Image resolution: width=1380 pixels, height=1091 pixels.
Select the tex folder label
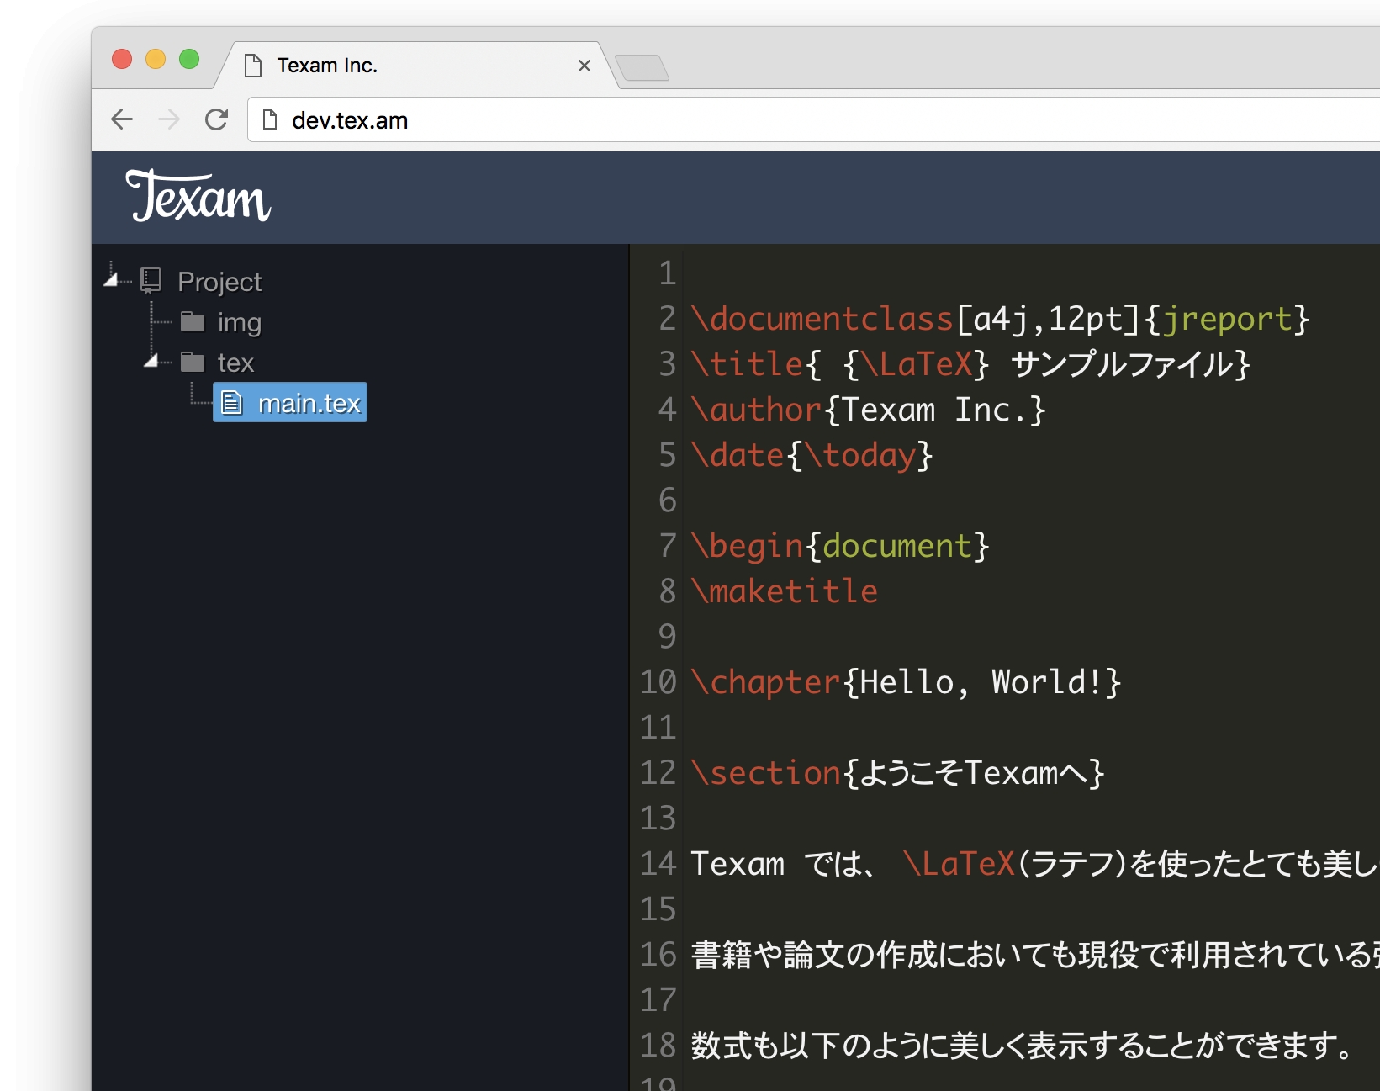(x=235, y=363)
